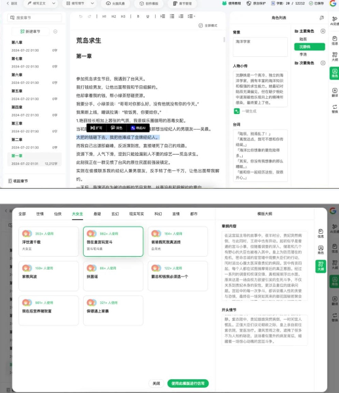Click the 关闭 button in template dialog
This screenshot has width=339, height=393.
pyautogui.click(x=156, y=383)
